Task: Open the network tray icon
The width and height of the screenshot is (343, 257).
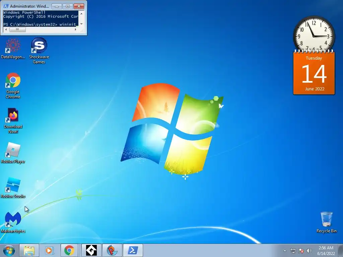Action: [293, 251]
